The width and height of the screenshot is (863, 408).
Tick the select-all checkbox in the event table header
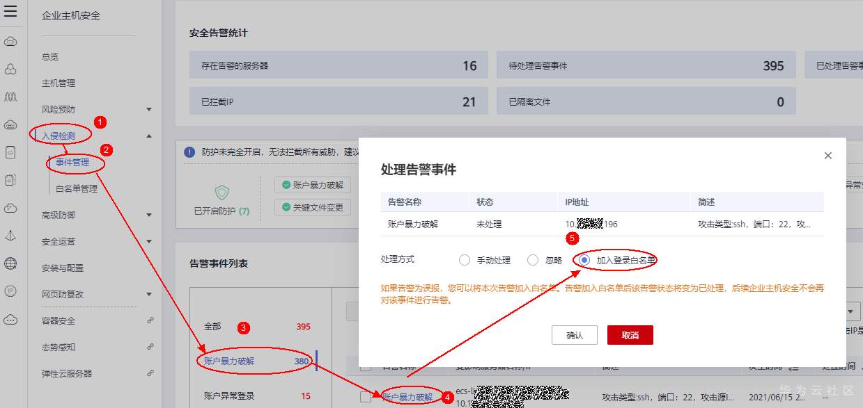point(366,367)
